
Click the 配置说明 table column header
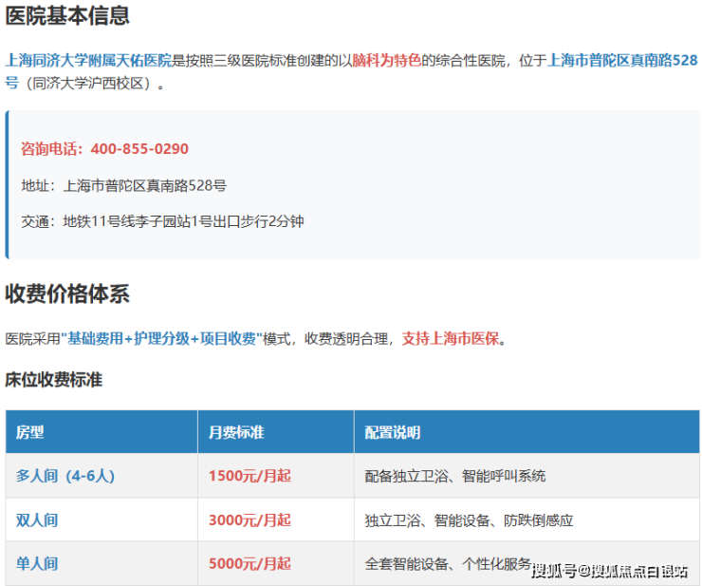pyautogui.click(x=393, y=432)
